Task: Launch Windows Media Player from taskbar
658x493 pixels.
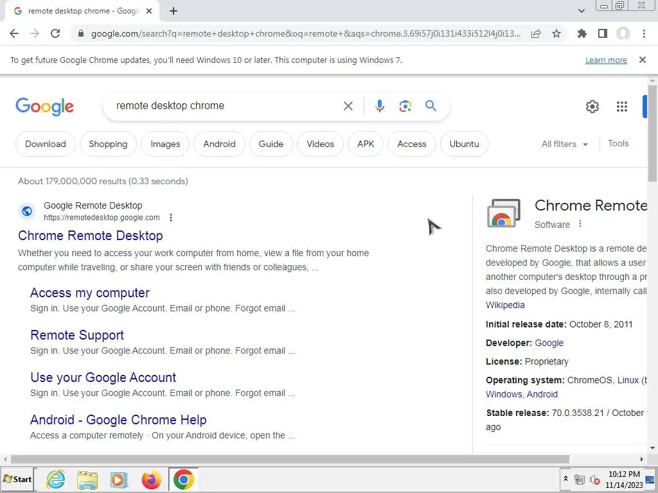Action: point(119,480)
